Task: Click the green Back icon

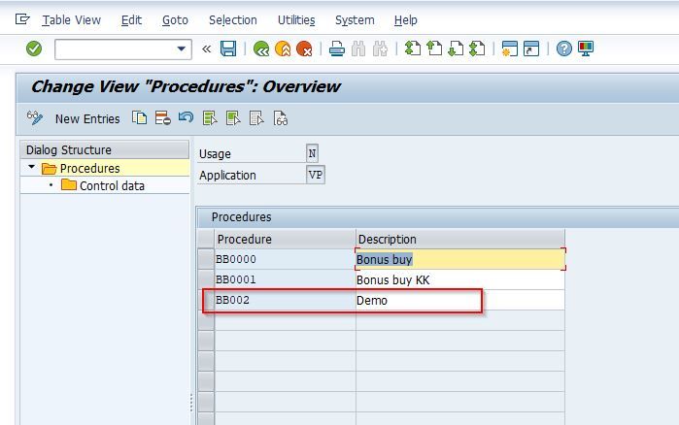Action: [x=261, y=49]
